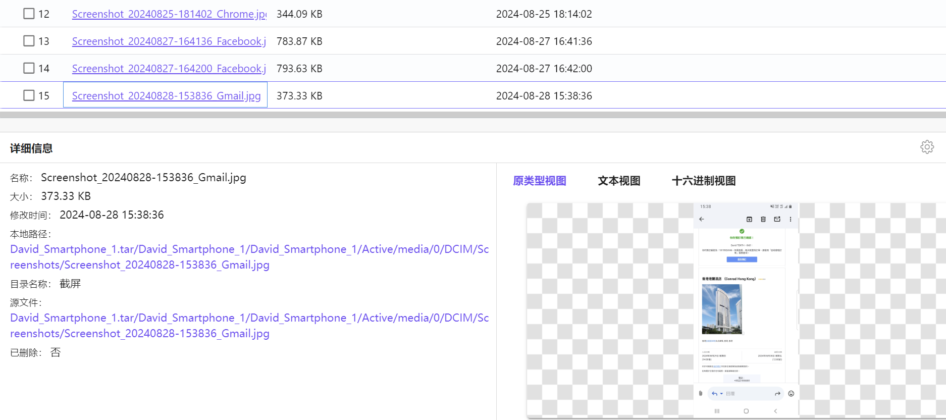
Task: Open the details panel settings gear
Action: click(927, 147)
